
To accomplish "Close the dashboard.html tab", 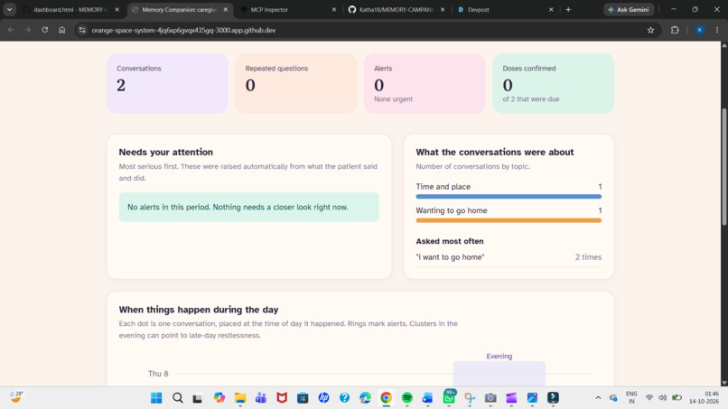I will (117, 9).
